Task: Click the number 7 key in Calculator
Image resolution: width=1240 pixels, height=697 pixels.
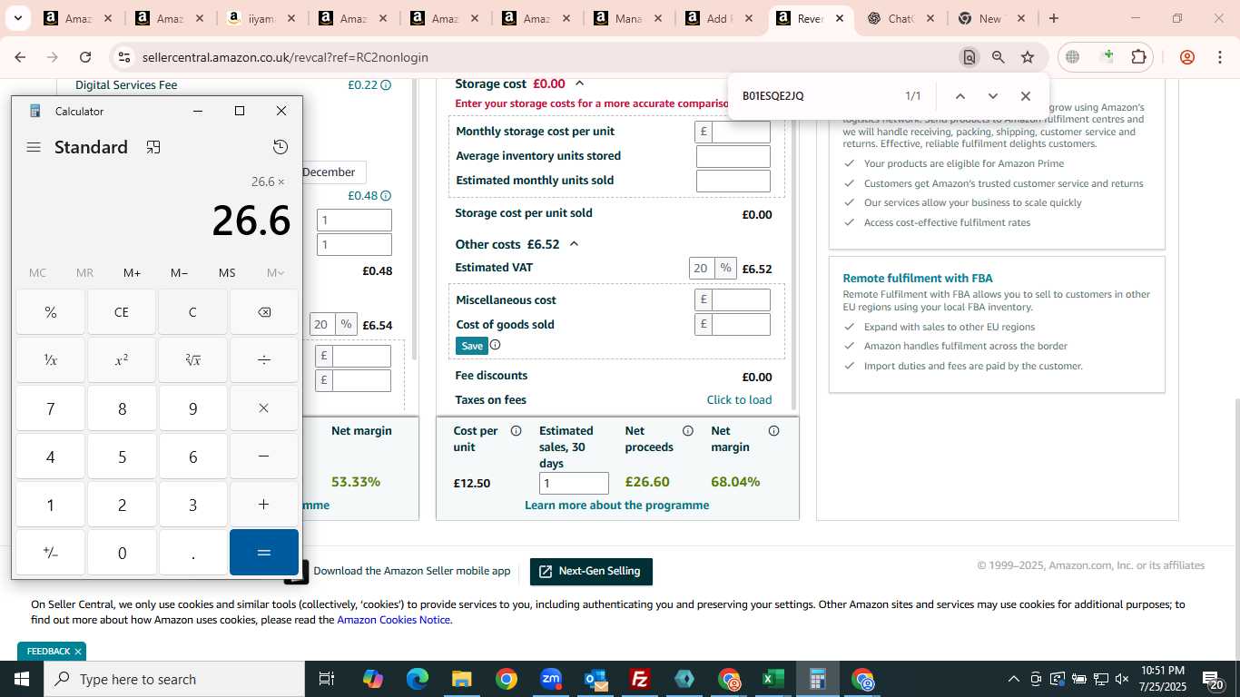Action: tap(51, 408)
